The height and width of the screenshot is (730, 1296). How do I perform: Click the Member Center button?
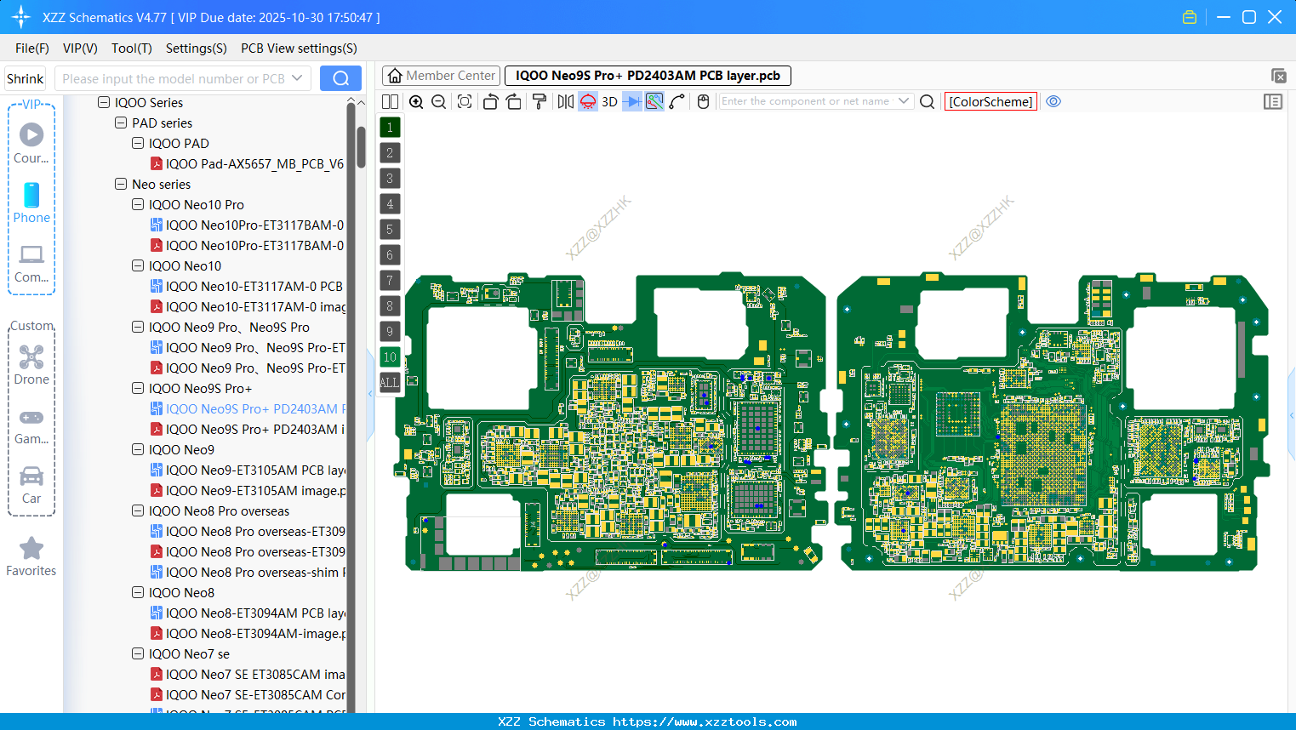tap(441, 75)
